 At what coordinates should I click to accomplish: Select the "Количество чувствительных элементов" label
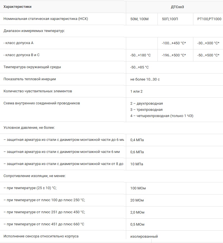coord(38,91)
